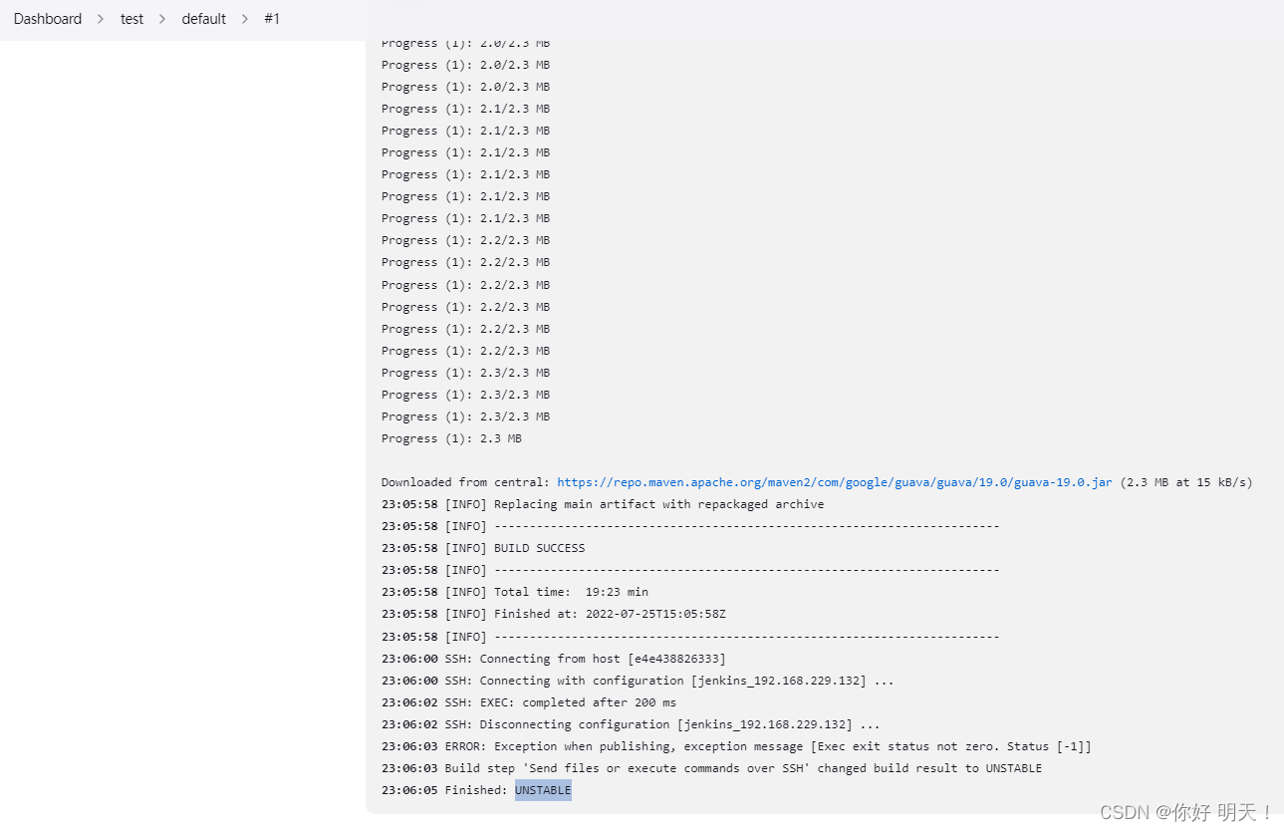The width and height of the screenshot is (1284, 831).
Task: Click 'SSH: EXEC: completed after 200 ms'
Action: [561, 702]
